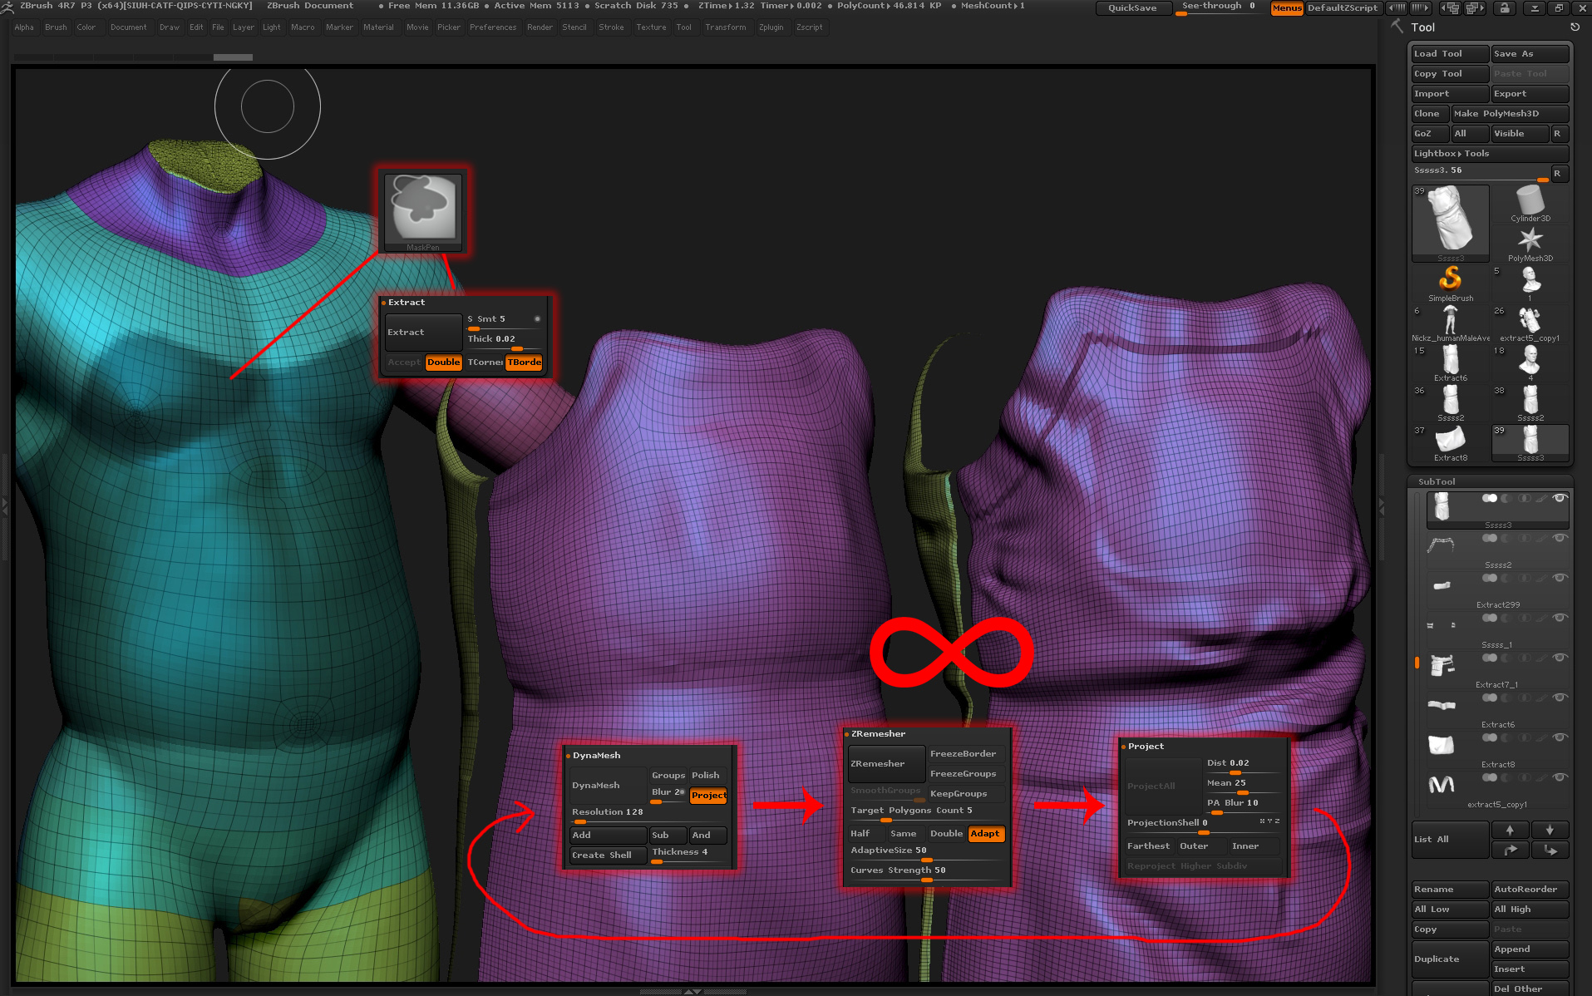Select the PolyMesh3D star tool
This screenshot has width=1592, height=996.
point(1530,244)
